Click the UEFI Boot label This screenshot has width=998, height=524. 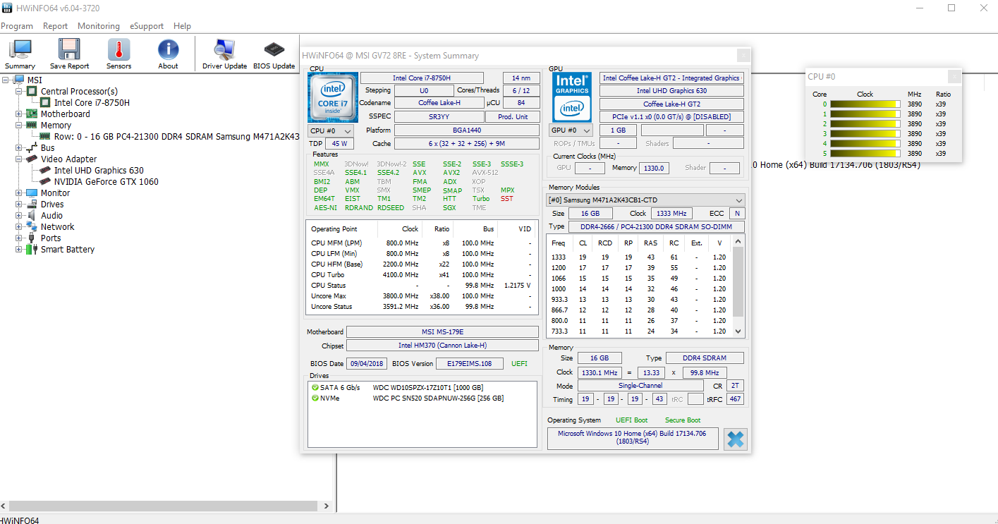click(x=631, y=420)
